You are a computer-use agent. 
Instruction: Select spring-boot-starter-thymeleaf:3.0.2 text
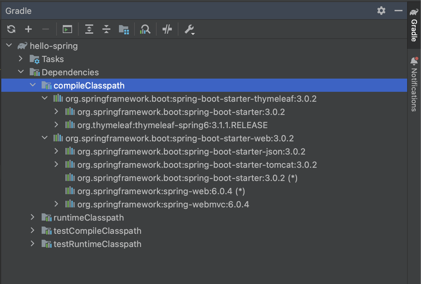point(191,99)
